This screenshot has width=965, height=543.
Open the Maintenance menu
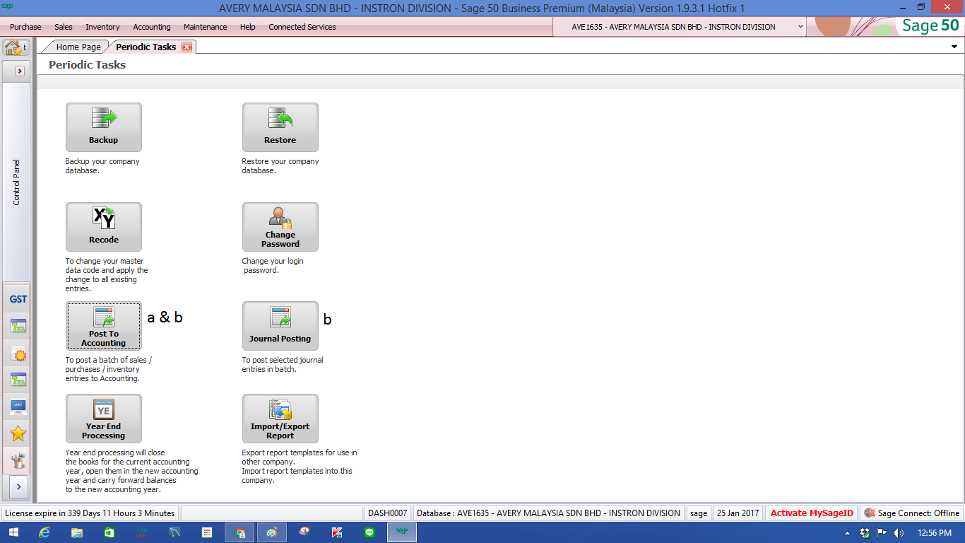point(206,27)
